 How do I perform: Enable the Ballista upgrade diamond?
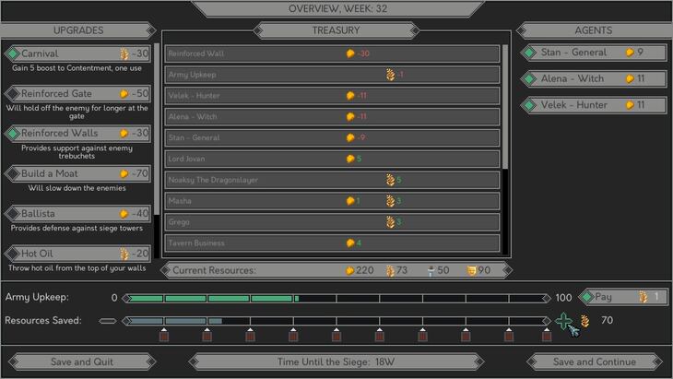[13, 213]
